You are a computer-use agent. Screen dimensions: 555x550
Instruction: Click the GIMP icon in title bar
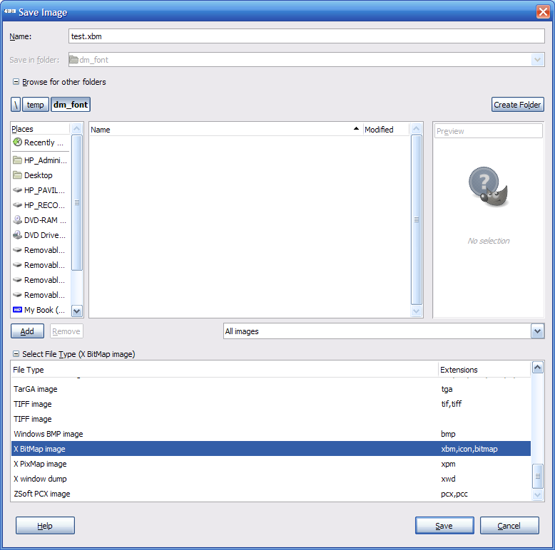(x=9, y=11)
